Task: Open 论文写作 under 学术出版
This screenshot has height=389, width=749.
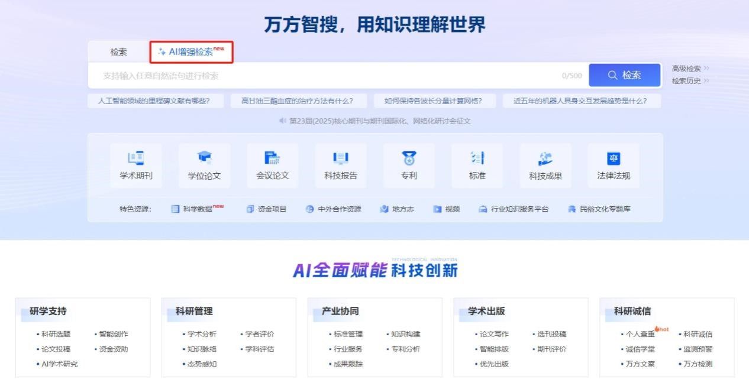Action: point(494,334)
